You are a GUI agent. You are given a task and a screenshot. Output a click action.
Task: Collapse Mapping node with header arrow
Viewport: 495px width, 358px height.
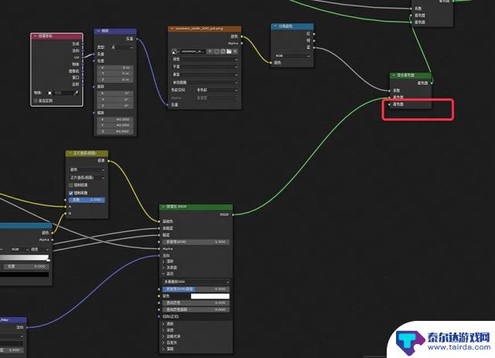98,31
